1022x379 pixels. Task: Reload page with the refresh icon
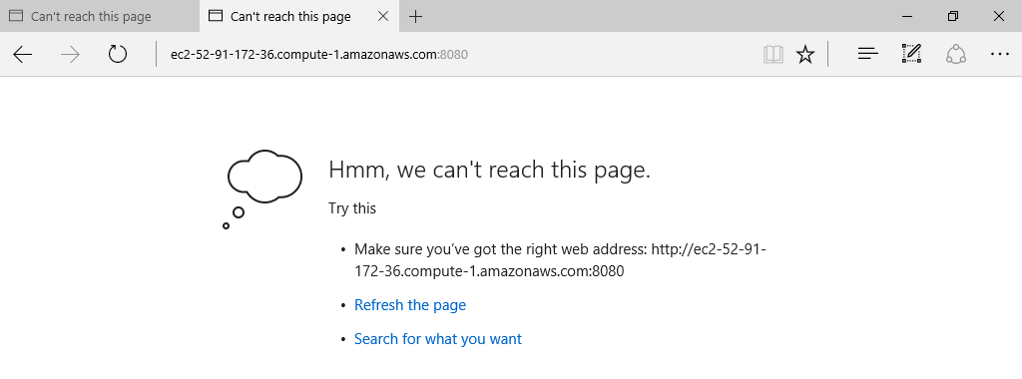click(x=118, y=54)
